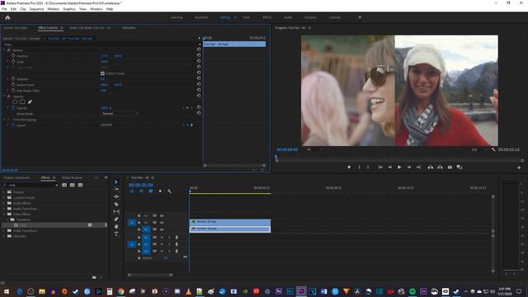Switch to the Color workspace
This screenshot has height=297, width=528.
point(247,17)
